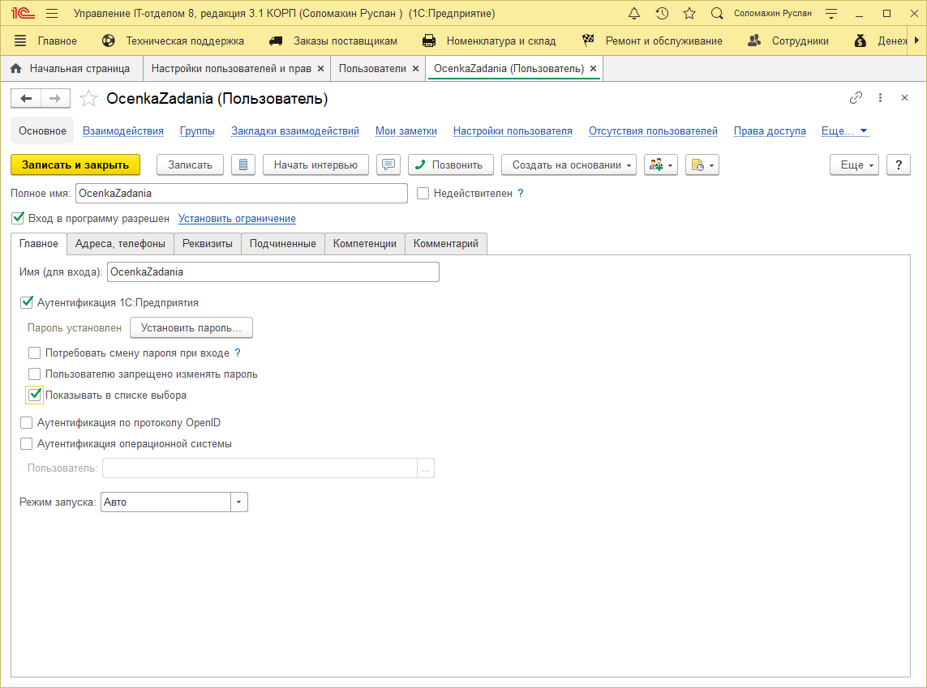Toggle the Недействителен checkbox
Screen dimensions: 927x688
pos(423,193)
